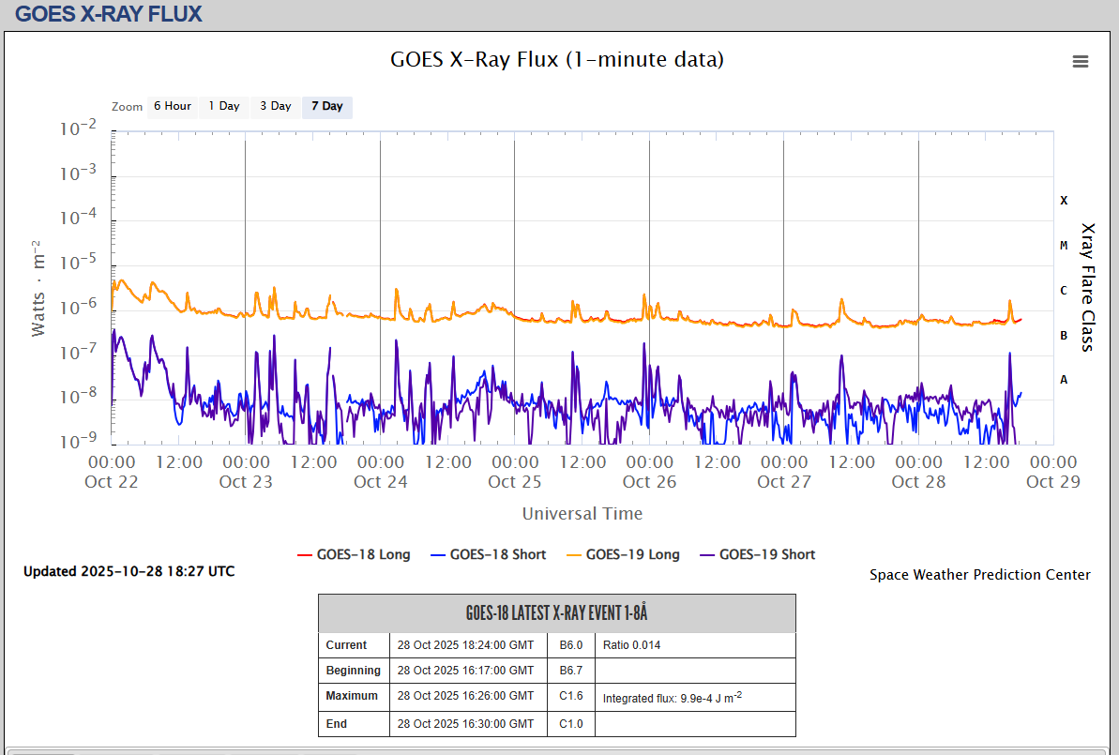Select the Maximum row label in table
Image resolution: width=1119 pixels, height=755 pixels.
point(353,697)
